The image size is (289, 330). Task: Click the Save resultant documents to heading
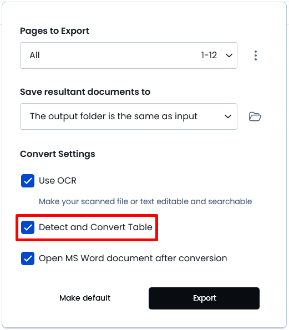(85, 92)
